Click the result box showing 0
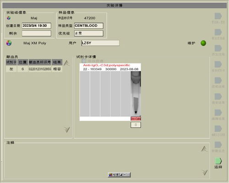 point(136,125)
